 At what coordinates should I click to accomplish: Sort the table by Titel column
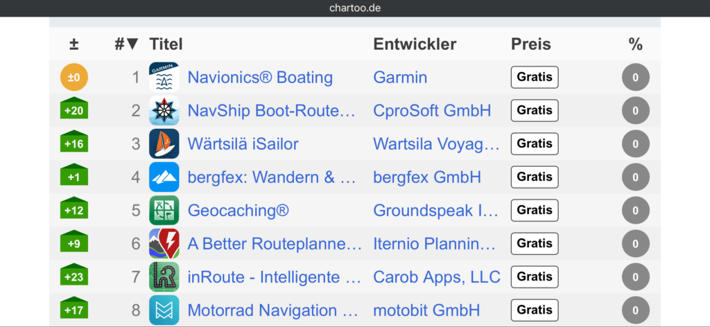pyautogui.click(x=166, y=44)
